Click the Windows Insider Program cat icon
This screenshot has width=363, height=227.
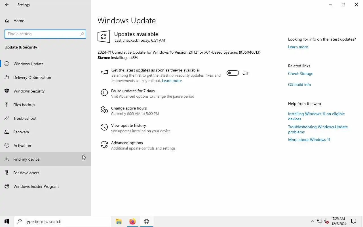coord(7,186)
